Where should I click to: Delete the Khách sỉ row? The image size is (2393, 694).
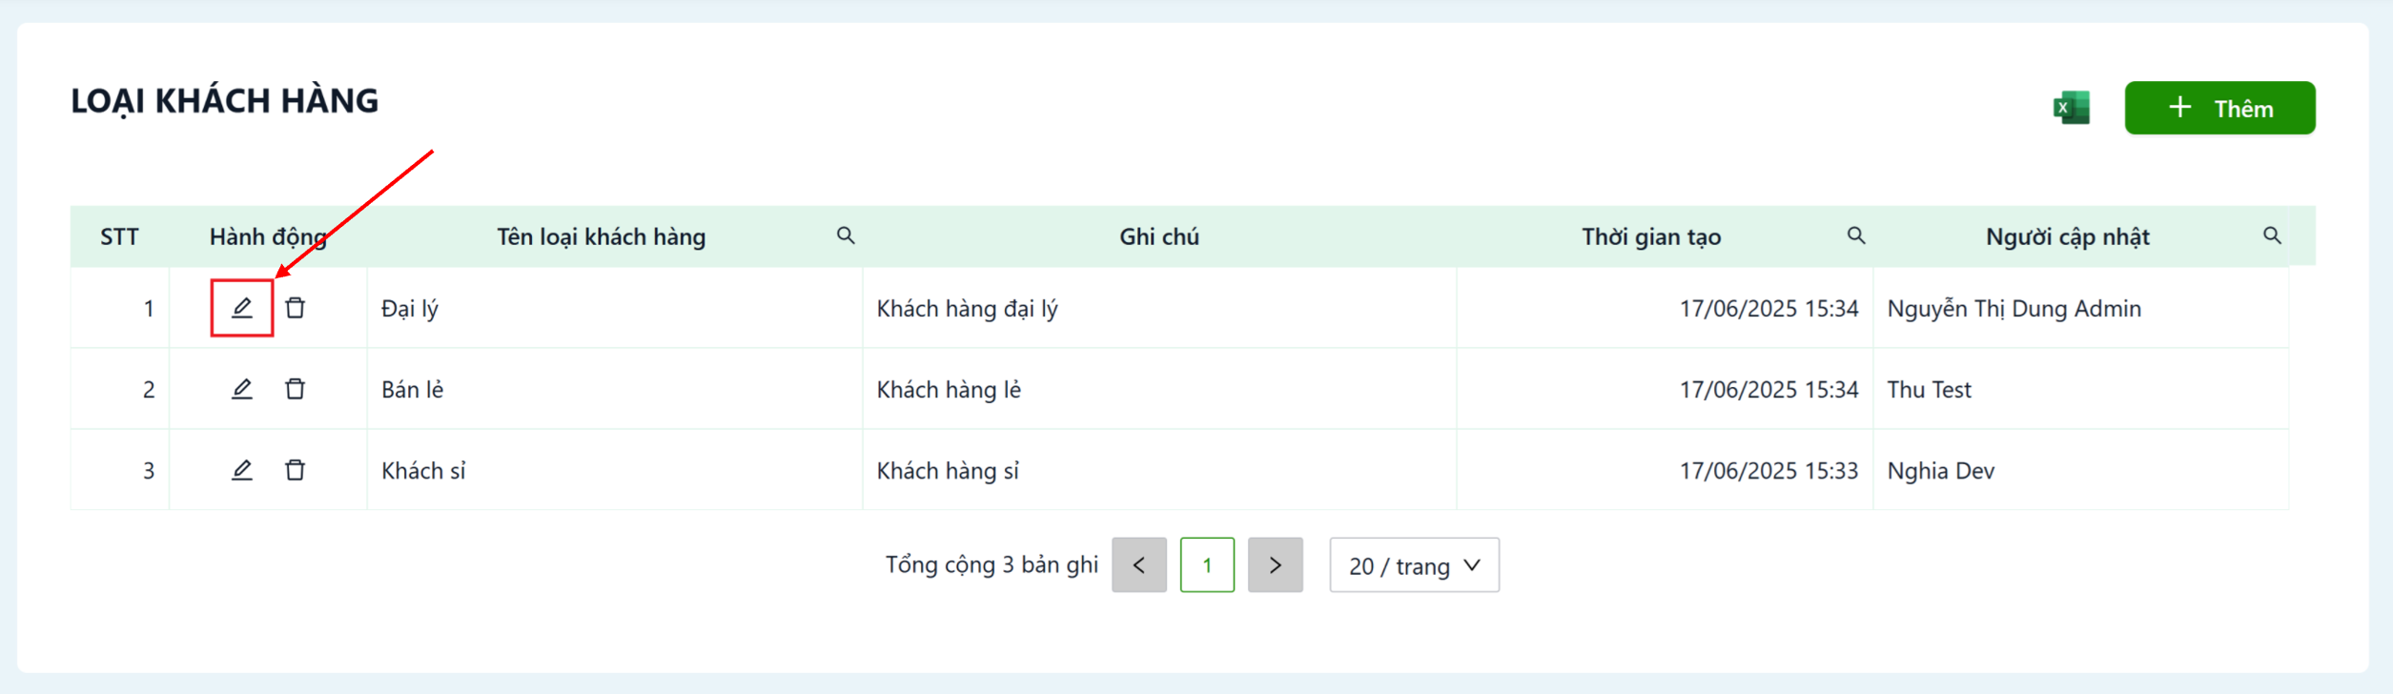[x=296, y=470]
